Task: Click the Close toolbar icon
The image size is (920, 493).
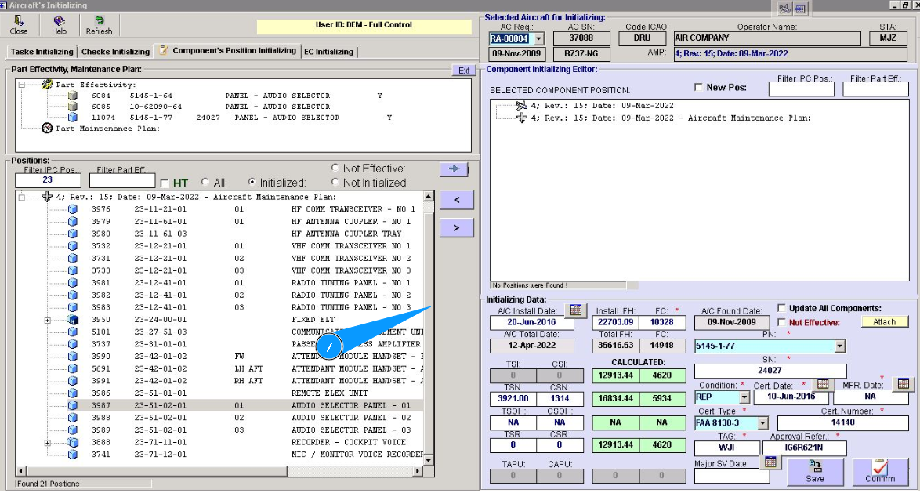Action: (19, 25)
